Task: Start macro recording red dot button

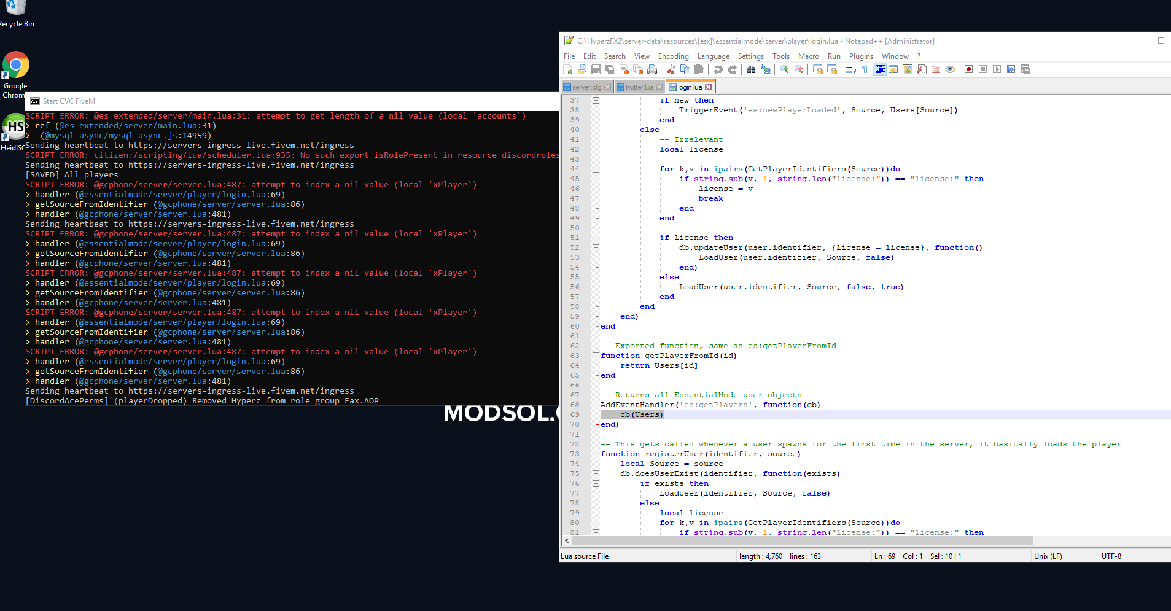Action: tap(968, 69)
